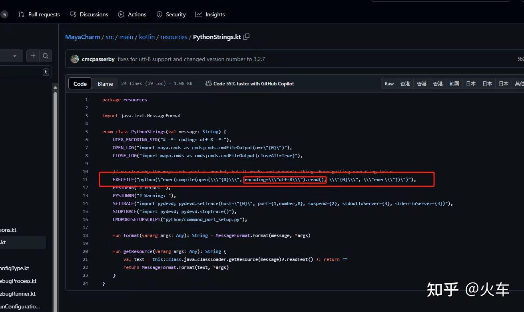Viewport: 524px width, 312px height.
Task: Click the Insights graph icon
Action: 199,14
